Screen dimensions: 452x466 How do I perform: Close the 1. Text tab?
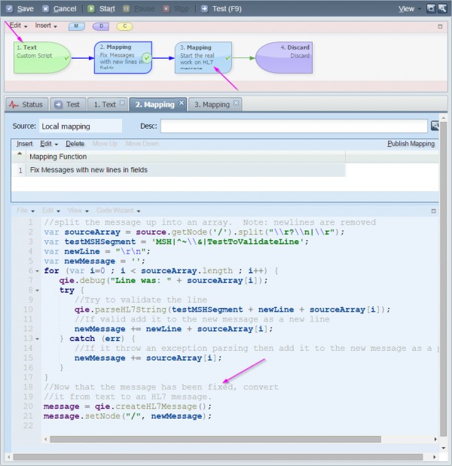tap(122, 103)
